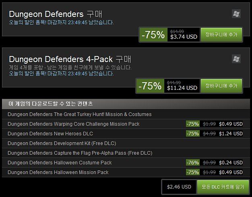Add Dungeon Defenders 4-Pack to cart

point(221,86)
